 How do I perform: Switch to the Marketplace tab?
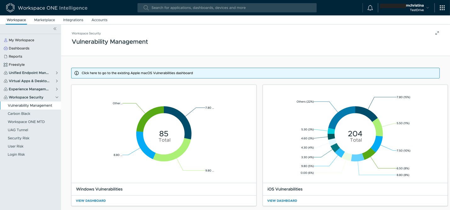point(44,20)
